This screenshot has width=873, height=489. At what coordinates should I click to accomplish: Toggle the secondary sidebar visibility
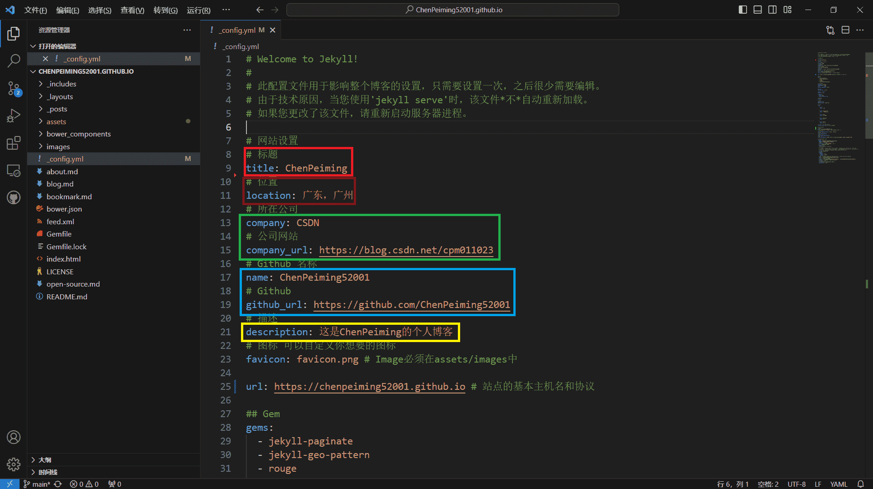pos(773,10)
